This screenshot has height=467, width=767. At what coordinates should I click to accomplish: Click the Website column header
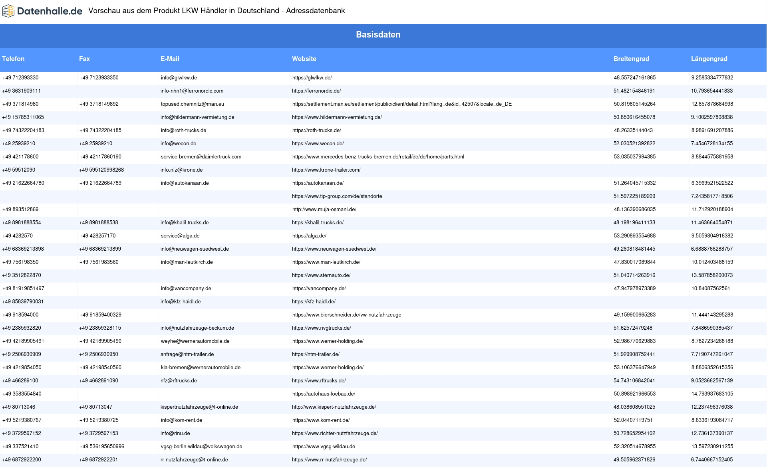click(304, 59)
